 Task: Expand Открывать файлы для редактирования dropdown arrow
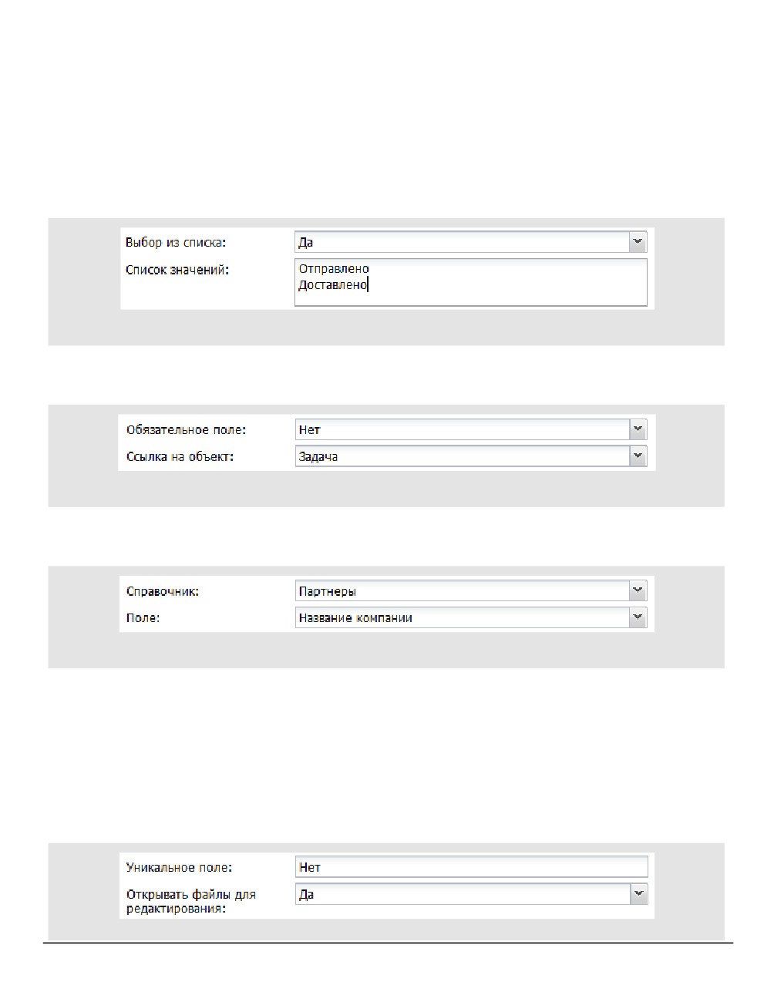click(638, 894)
